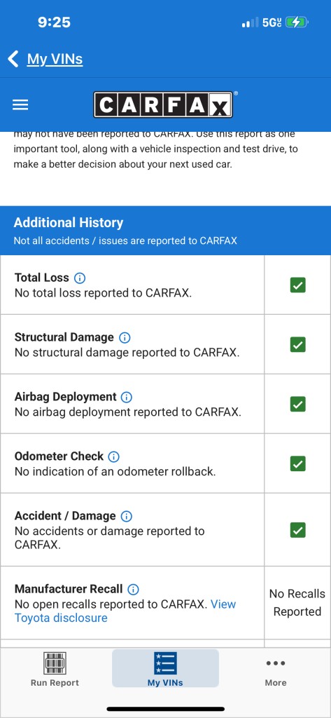Open View Toyota disclosure link

point(125,611)
